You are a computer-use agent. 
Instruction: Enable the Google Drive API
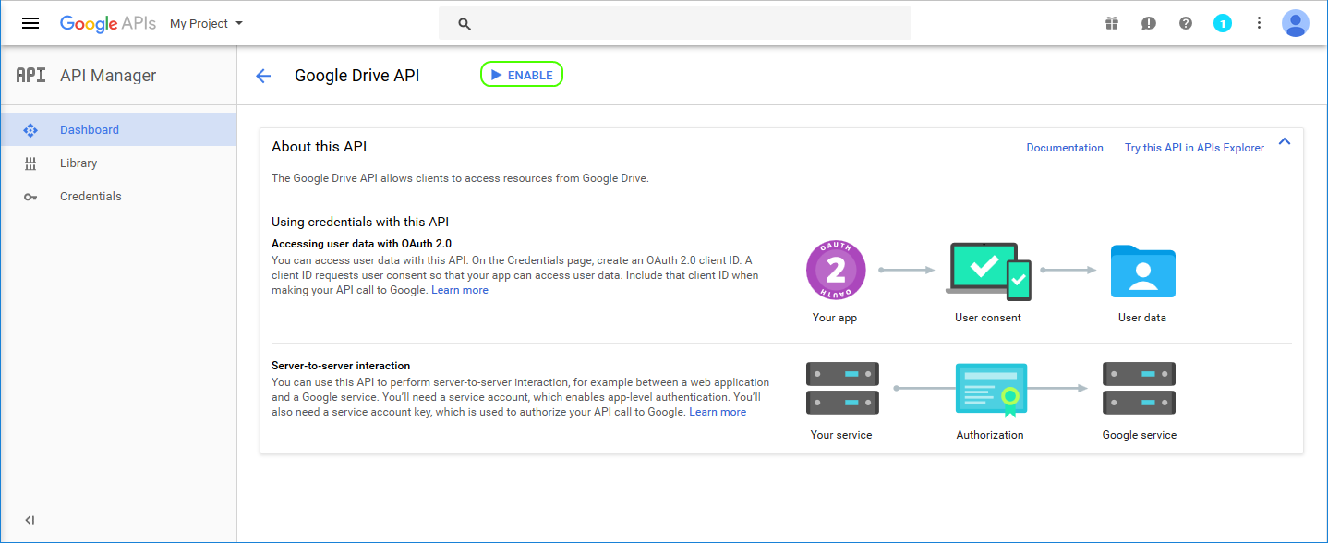click(x=522, y=75)
